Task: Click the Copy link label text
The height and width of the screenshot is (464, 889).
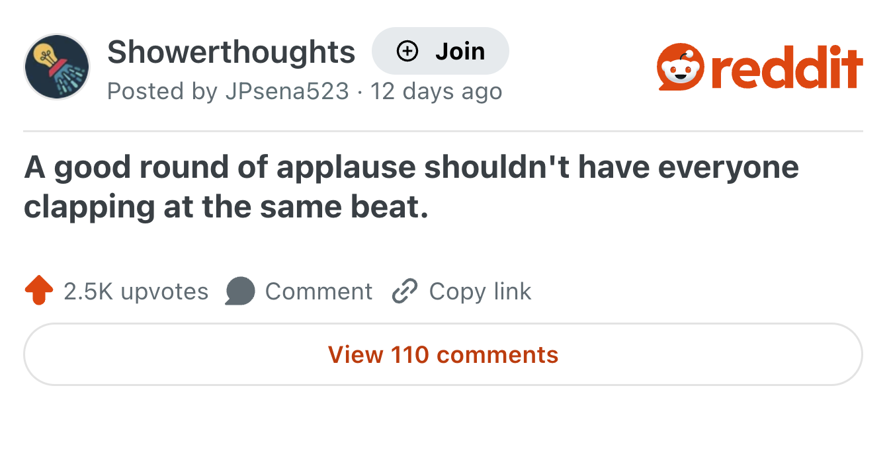Action: coord(480,291)
